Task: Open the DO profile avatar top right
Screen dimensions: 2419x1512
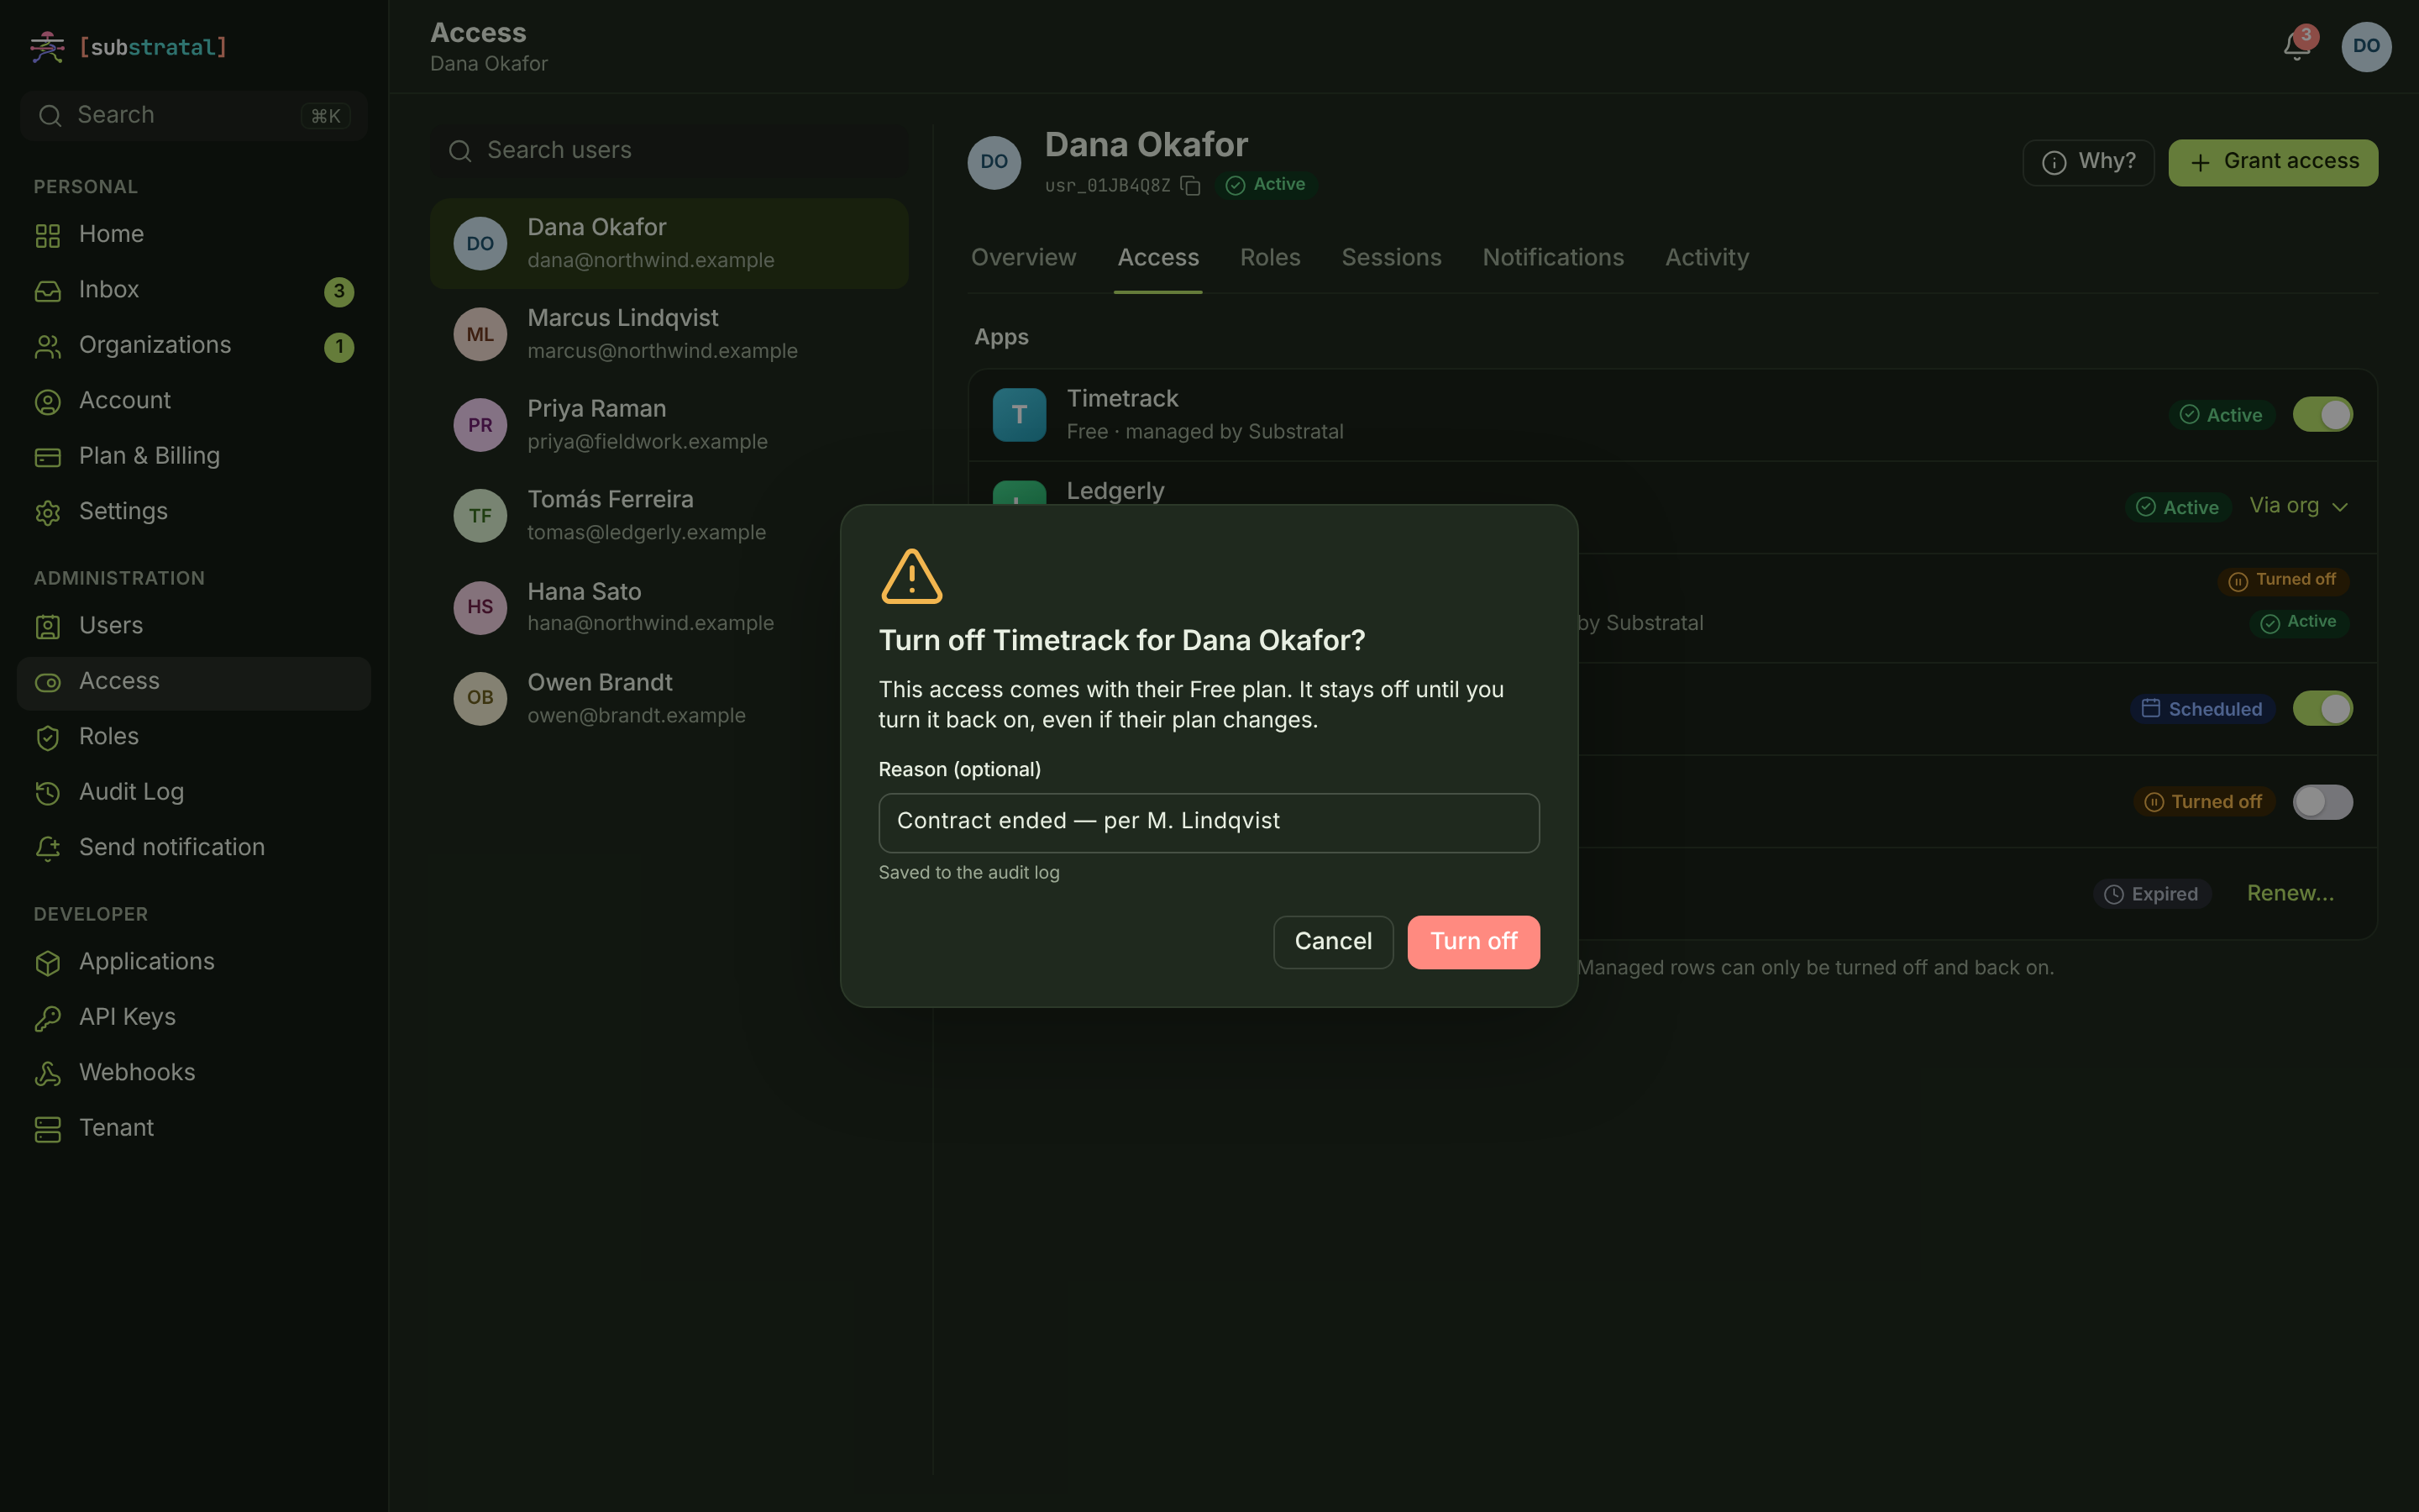Action: click(x=2366, y=46)
